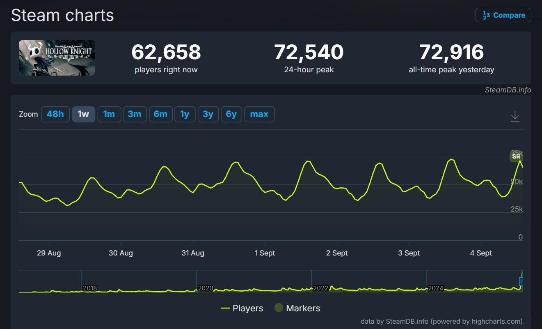The width and height of the screenshot is (542, 329).
Task: Select the 1w zoom range
Action: [83, 114]
